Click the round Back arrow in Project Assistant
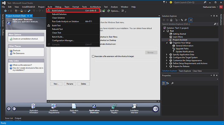 tap(14, 109)
